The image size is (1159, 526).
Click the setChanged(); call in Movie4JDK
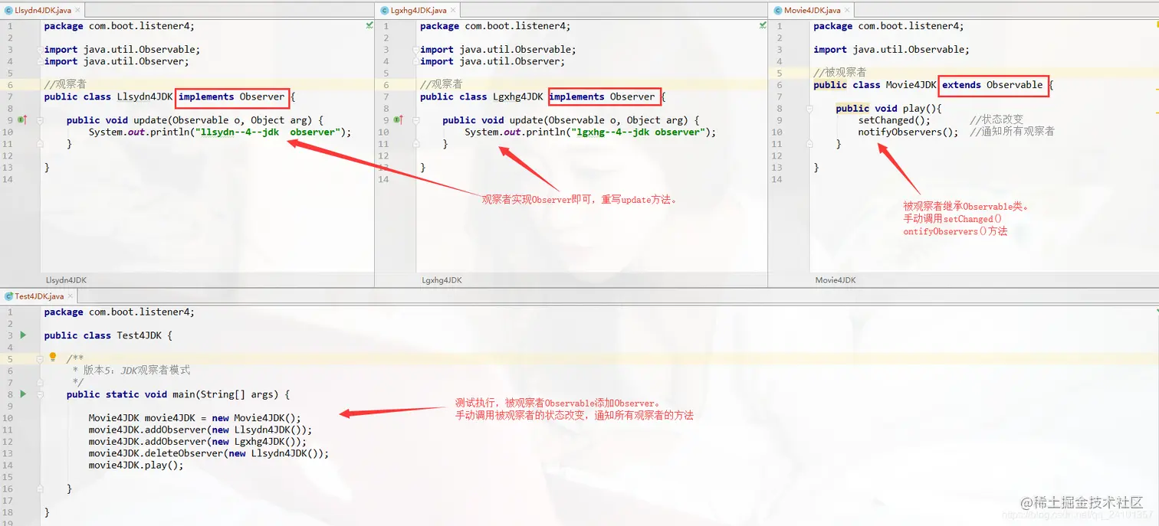coord(894,120)
